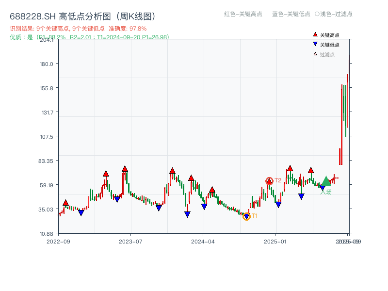Click the 浅色-过滤点 header legend

(334, 14)
